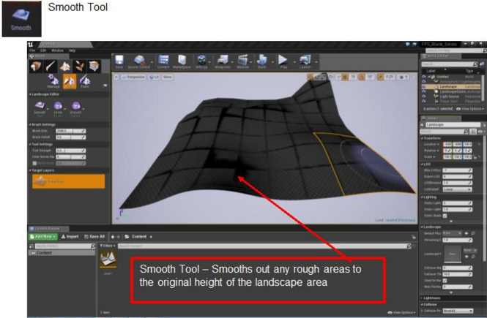Open the Circle brush selector
The width and height of the screenshot is (487, 318).
click(59, 108)
